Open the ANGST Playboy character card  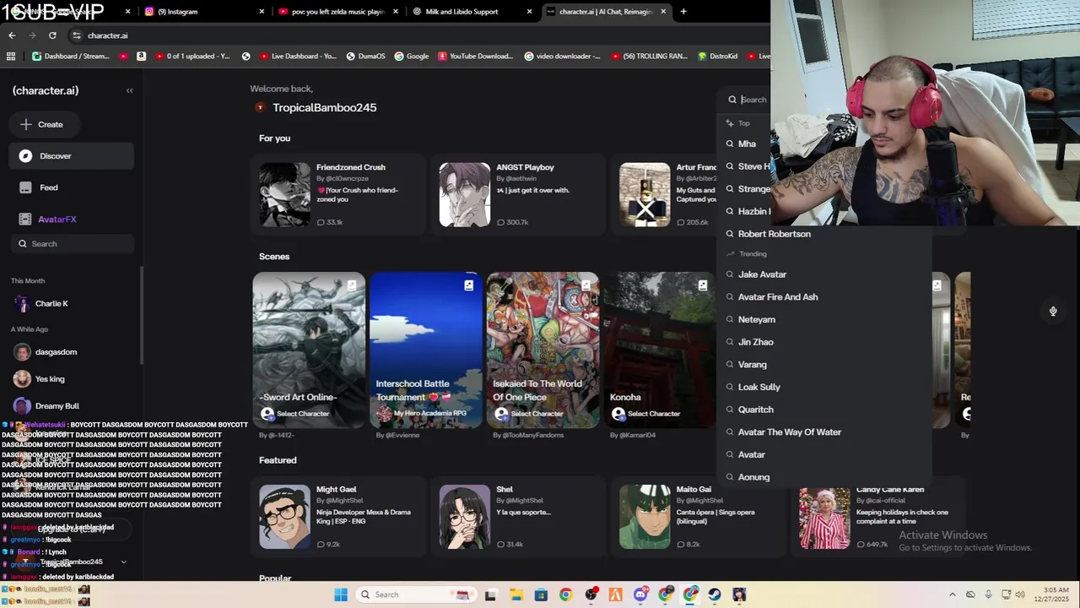pos(518,194)
